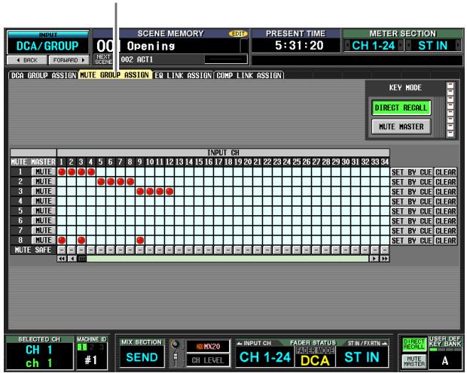The width and height of the screenshot is (467, 373).
Task: Toggle MUTE for mute master 2
Action: [44, 182]
